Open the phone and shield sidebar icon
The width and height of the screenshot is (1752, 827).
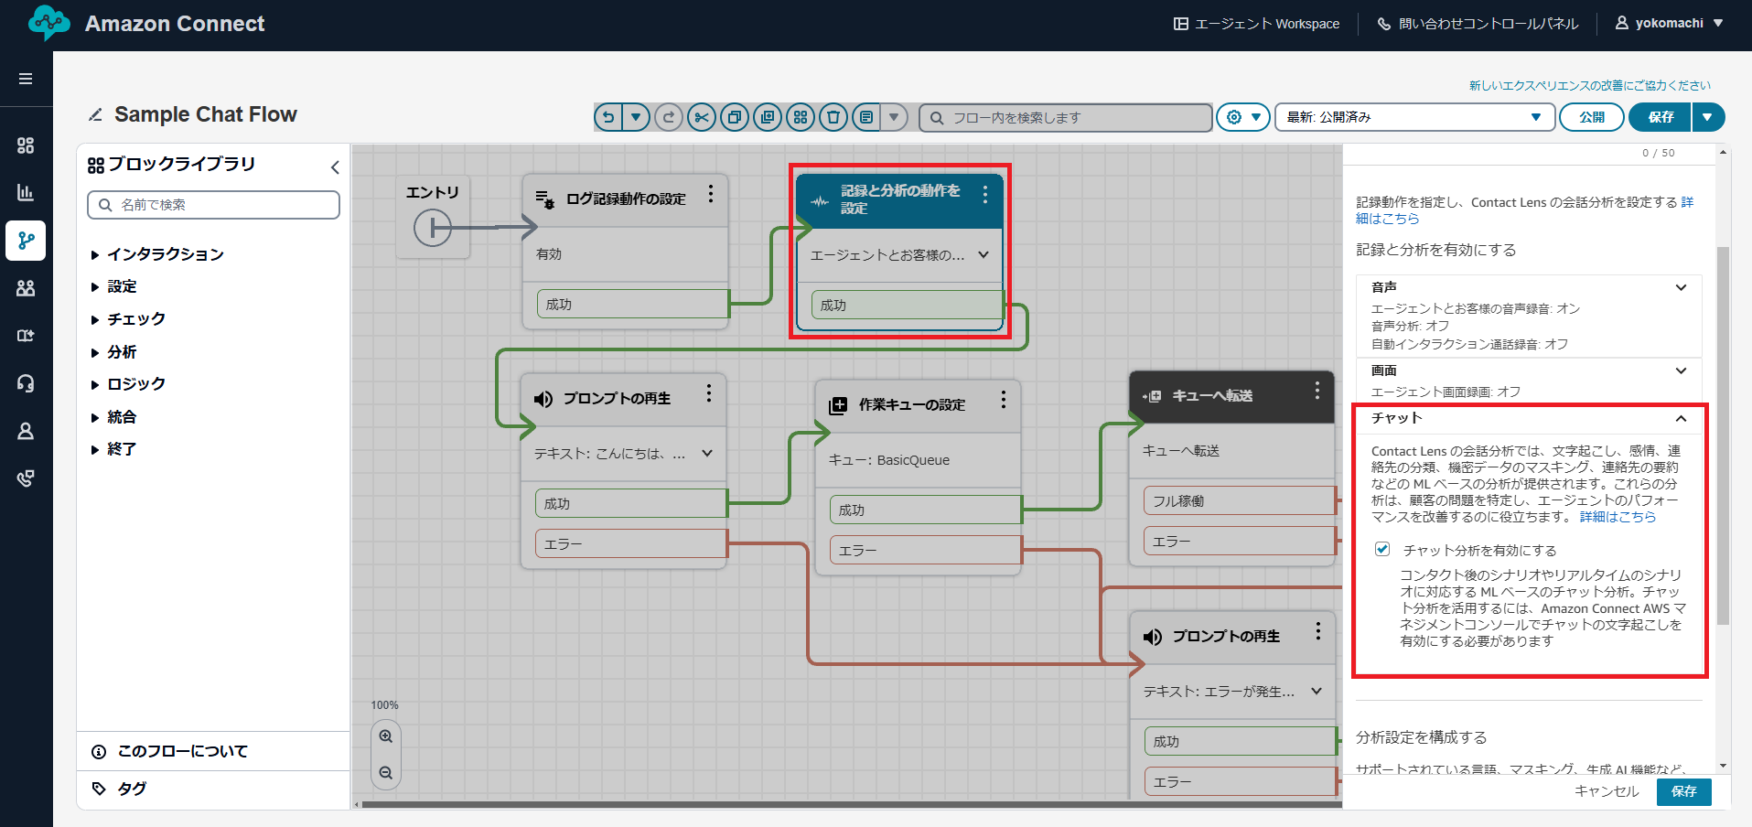26,478
